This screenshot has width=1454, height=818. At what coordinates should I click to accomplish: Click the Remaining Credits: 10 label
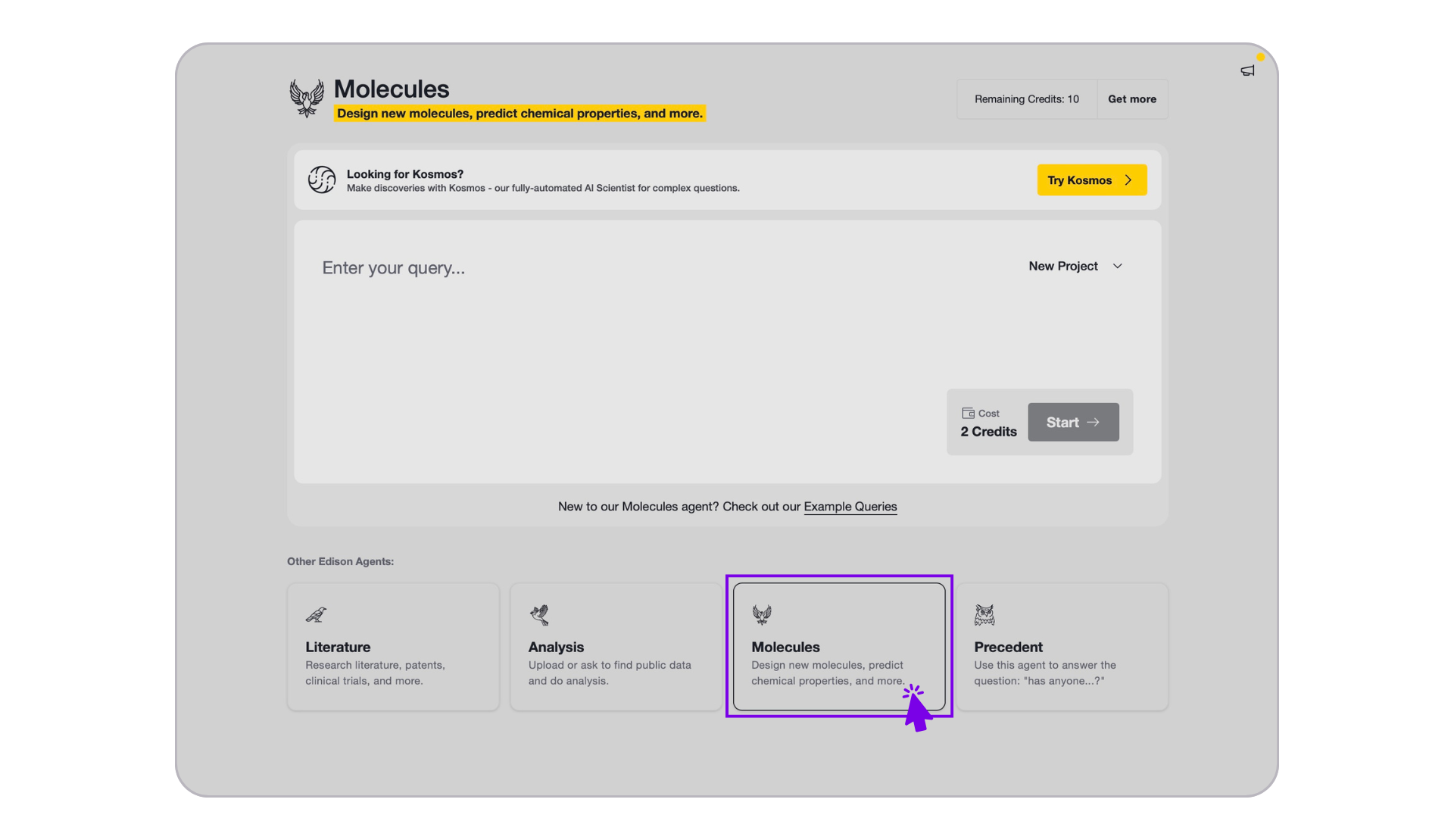pos(1026,99)
